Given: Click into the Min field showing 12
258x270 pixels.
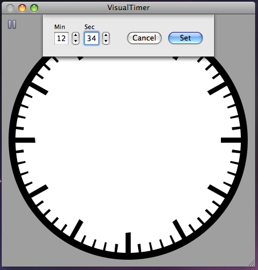Looking at the screenshot, I should tap(61, 38).
